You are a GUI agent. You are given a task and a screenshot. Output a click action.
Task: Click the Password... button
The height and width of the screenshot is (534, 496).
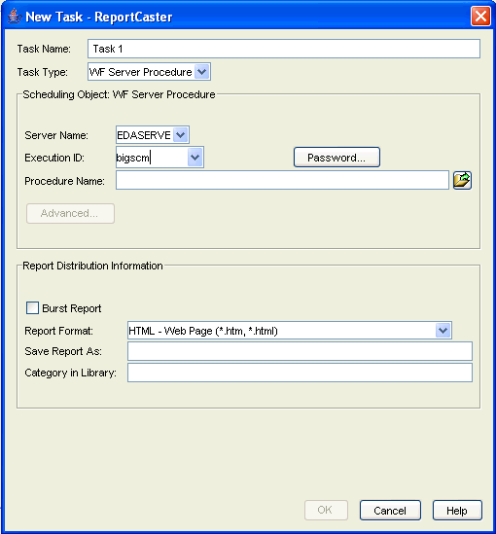[x=337, y=158]
